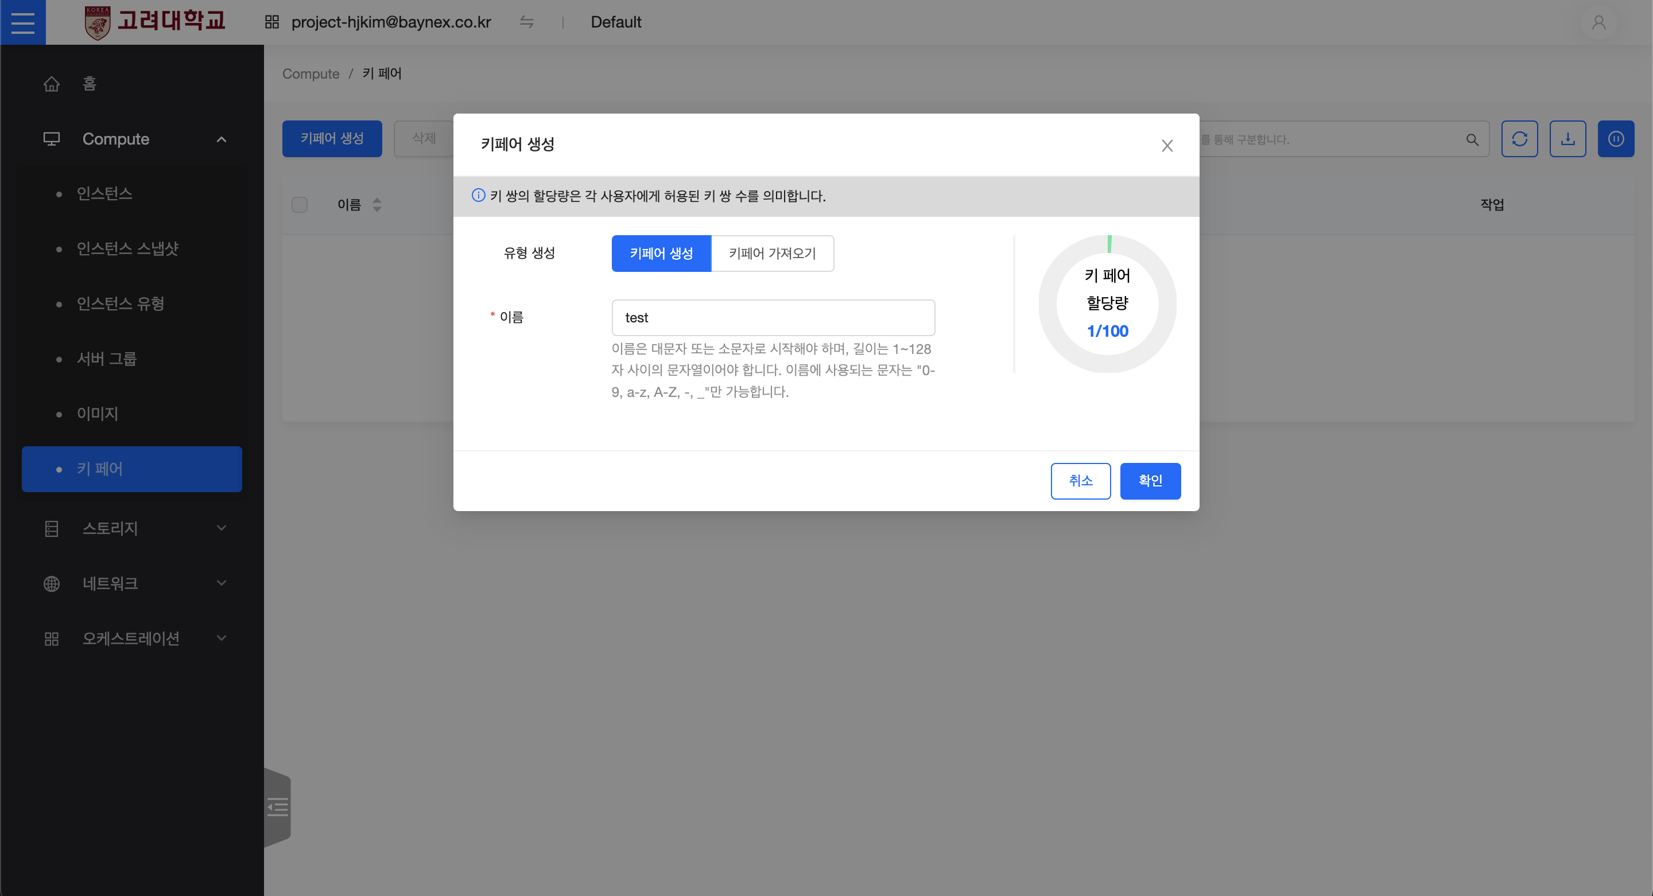Viewport: 1653px width, 896px height.
Task: Click the project switch arrows icon
Action: pyautogui.click(x=527, y=22)
